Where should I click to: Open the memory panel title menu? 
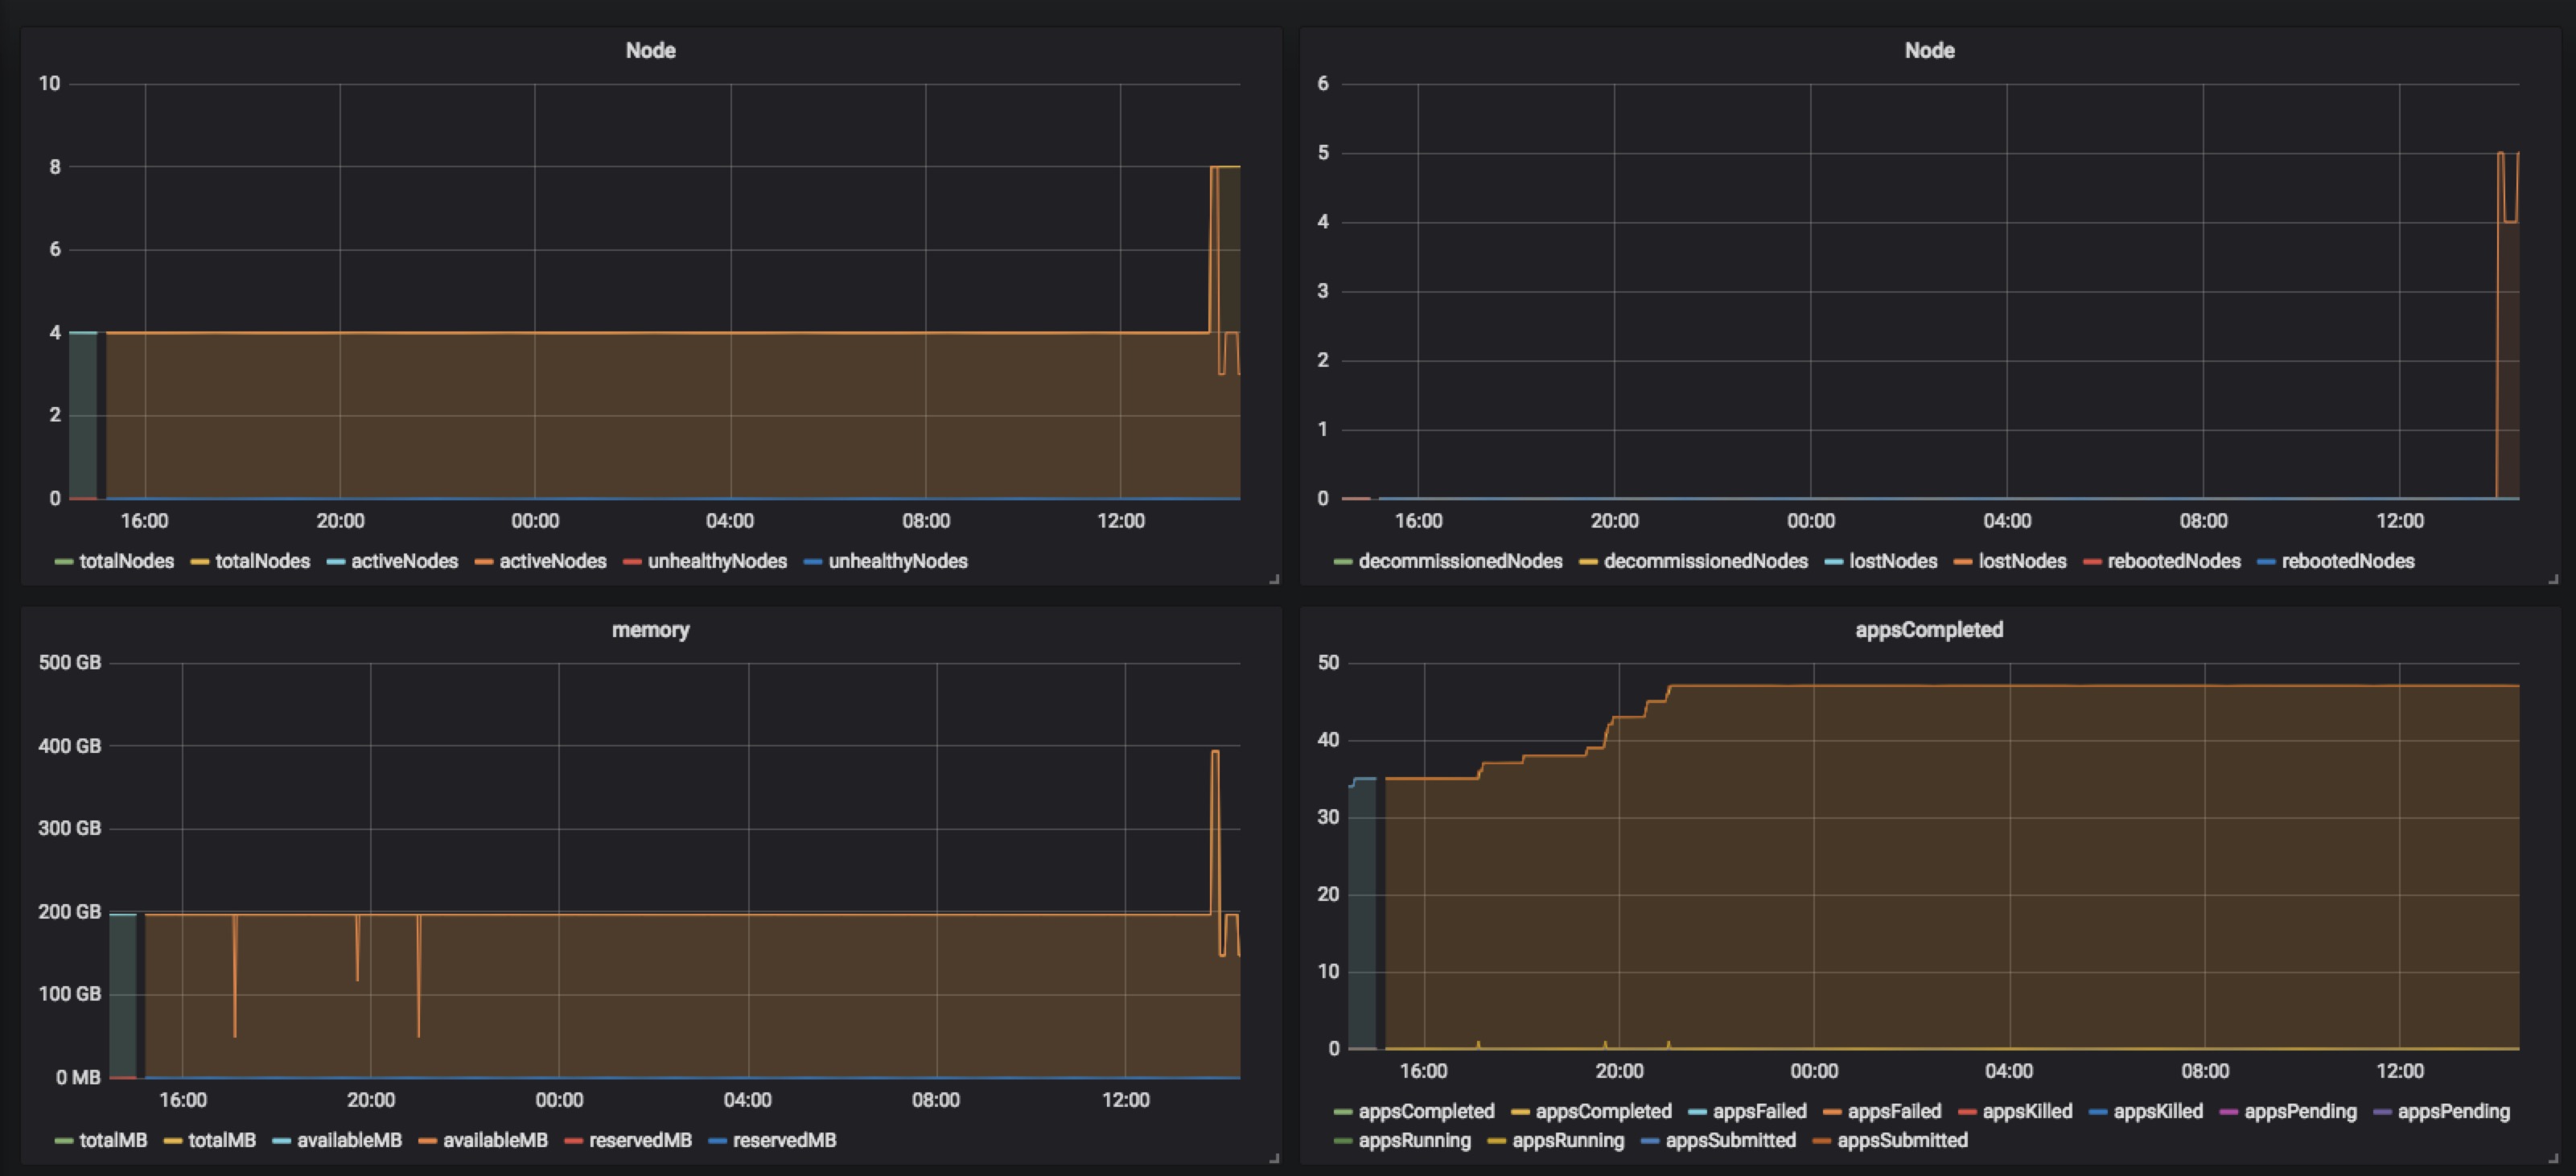click(x=651, y=629)
